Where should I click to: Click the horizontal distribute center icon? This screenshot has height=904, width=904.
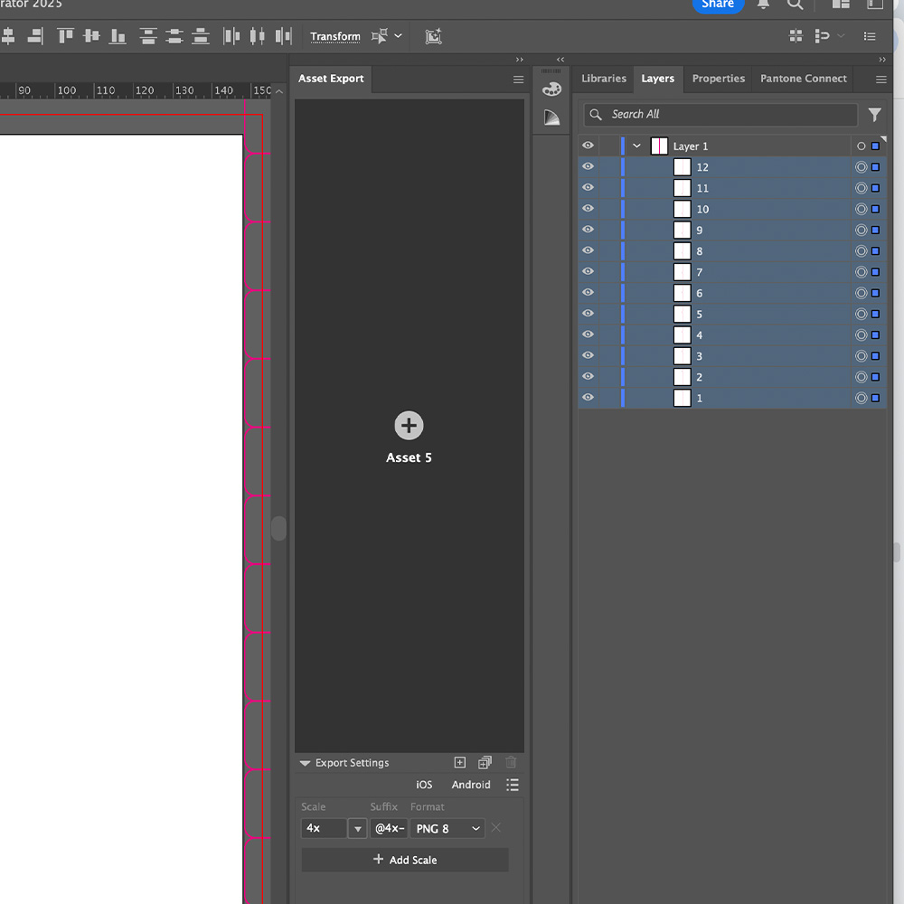[x=257, y=36]
